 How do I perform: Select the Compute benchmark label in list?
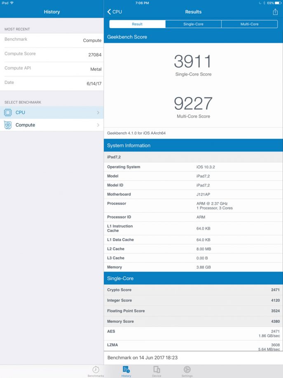click(25, 125)
